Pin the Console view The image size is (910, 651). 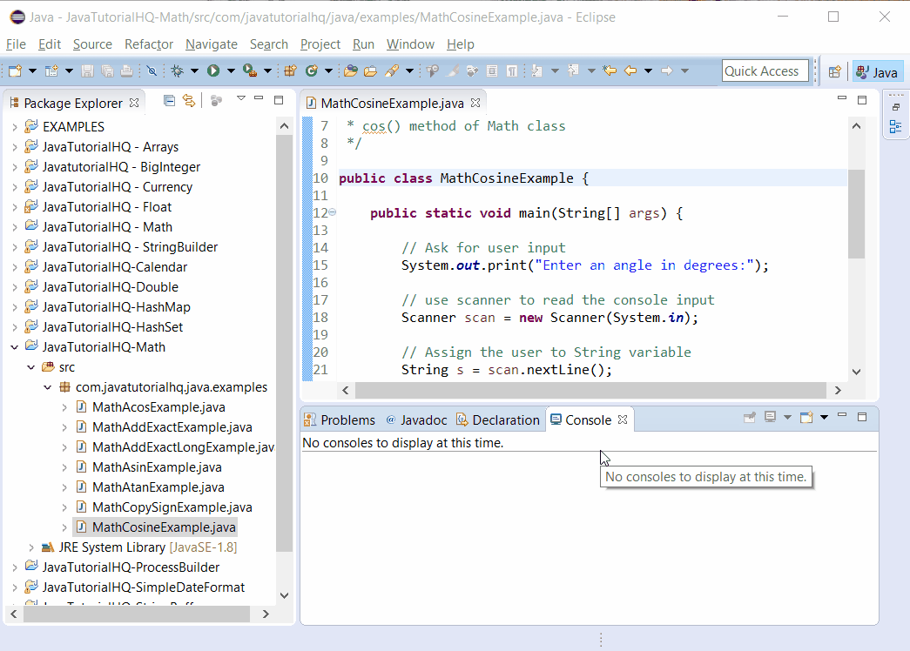(x=750, y=419)
